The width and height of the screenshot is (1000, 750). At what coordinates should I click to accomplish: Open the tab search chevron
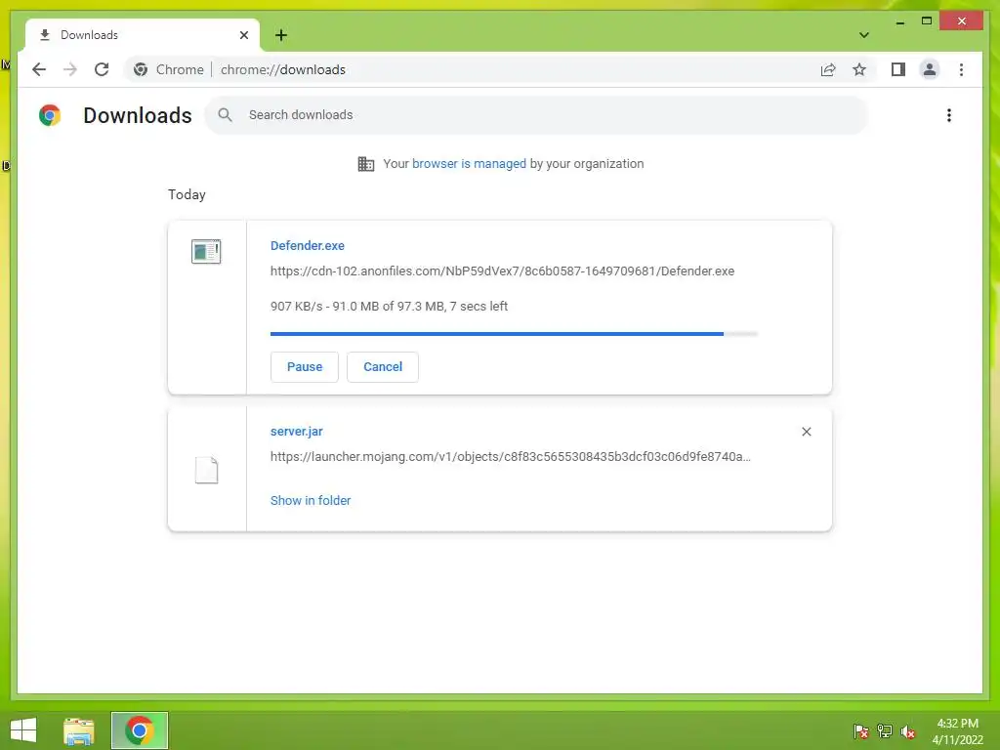tap(864, 35)
